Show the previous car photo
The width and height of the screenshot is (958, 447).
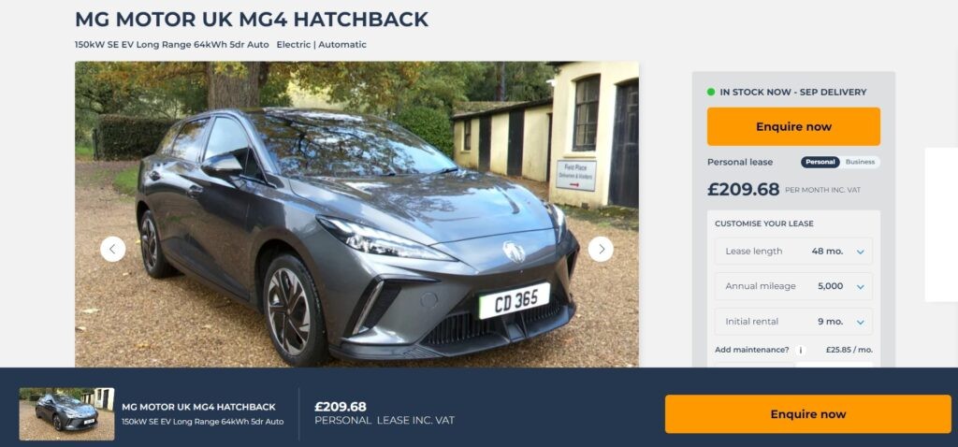pyautogui.click(x=113, y=249)
